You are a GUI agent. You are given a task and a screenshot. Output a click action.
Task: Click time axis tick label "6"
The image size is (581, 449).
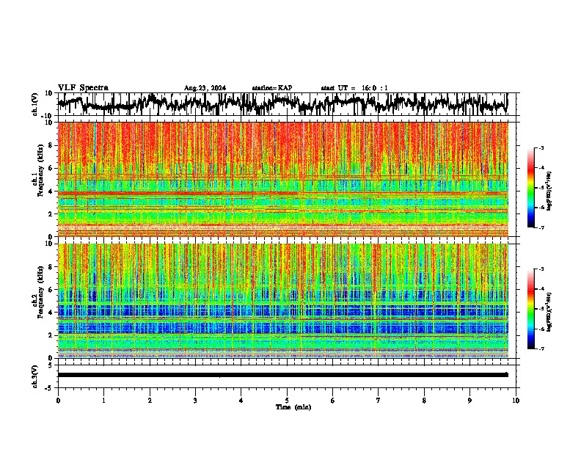tap(333, 401)
